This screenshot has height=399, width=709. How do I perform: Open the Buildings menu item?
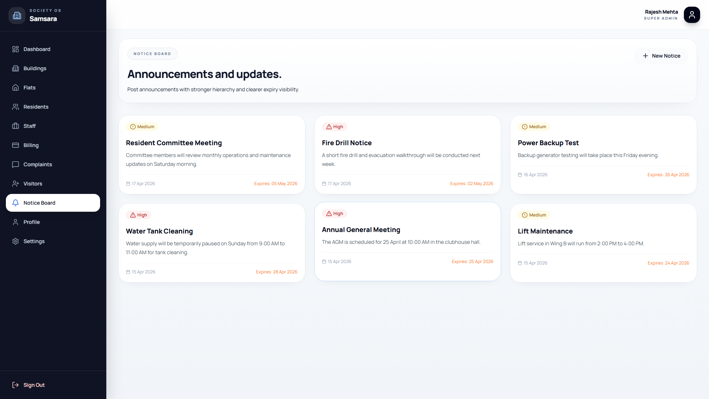pos(35,68)
